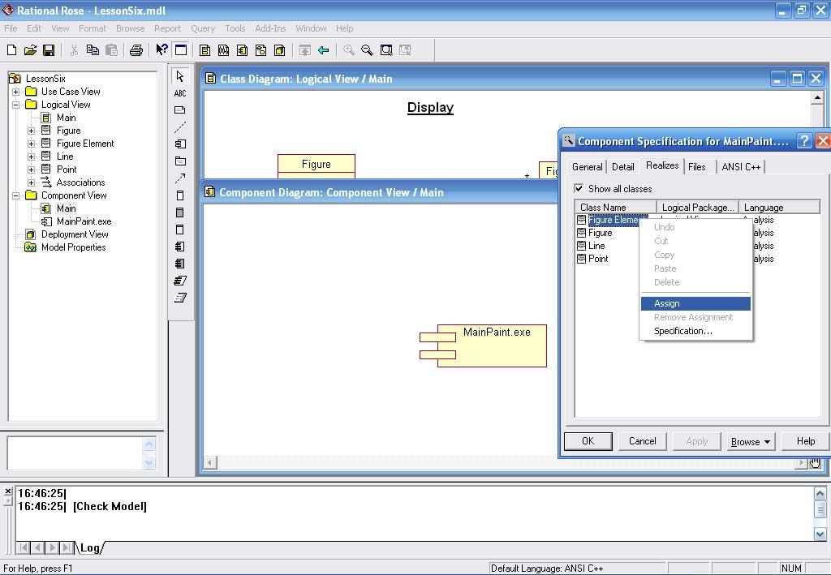
Task: Click the Log tab at bottom
Action: (89, 548)
